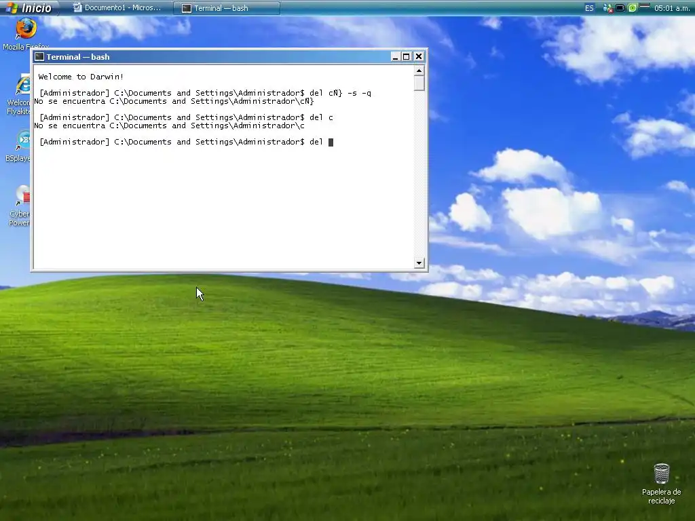
Task: Click the active prompt cursor after 'del'
Action: pyautogui.click(x=331, y=142)
